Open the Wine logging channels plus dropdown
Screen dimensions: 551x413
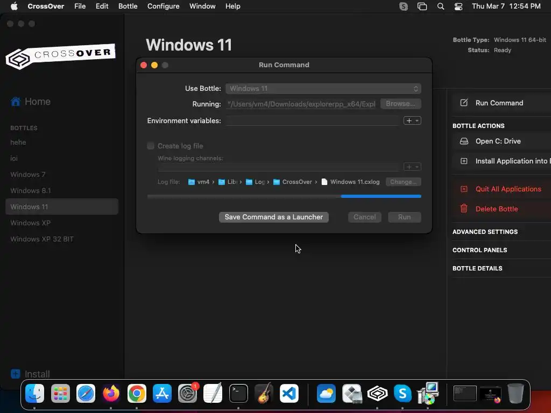(412, 167)
